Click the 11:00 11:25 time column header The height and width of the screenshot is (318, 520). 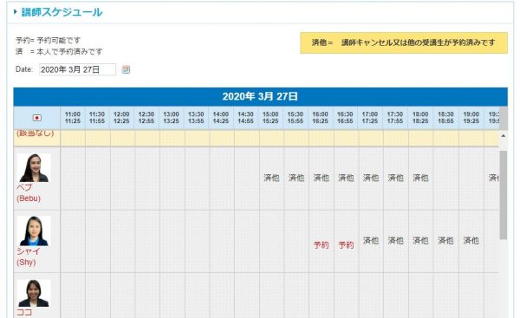pos(73,118)
